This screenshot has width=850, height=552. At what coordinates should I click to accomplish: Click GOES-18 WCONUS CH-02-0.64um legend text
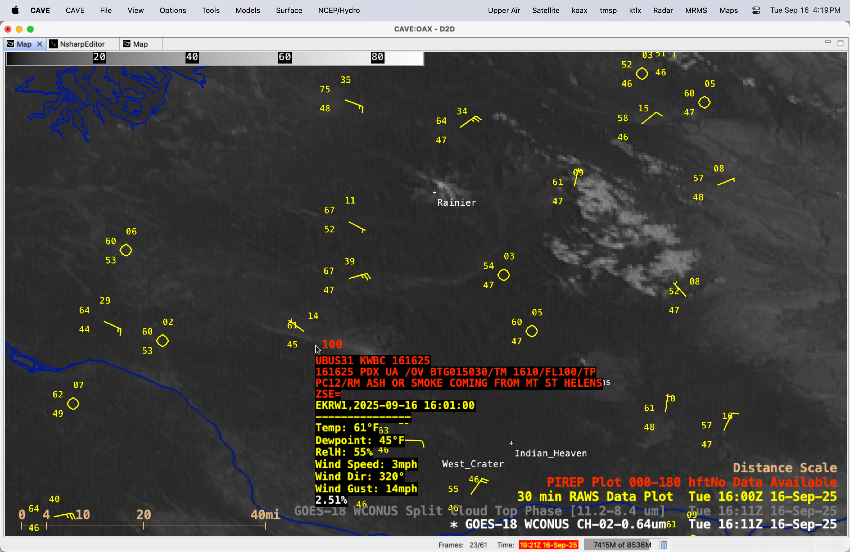pos(565,524)
